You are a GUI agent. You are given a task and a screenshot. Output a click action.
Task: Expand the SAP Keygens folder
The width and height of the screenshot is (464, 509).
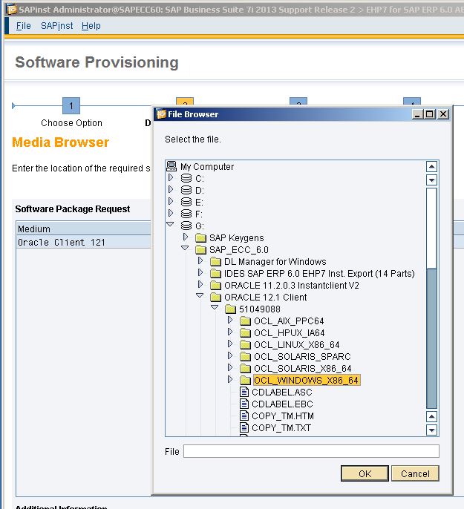186,237
